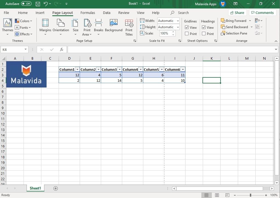This screenshot has width=280, height=198.
Task: Open the Breaks tool
Action: point(98,27)
